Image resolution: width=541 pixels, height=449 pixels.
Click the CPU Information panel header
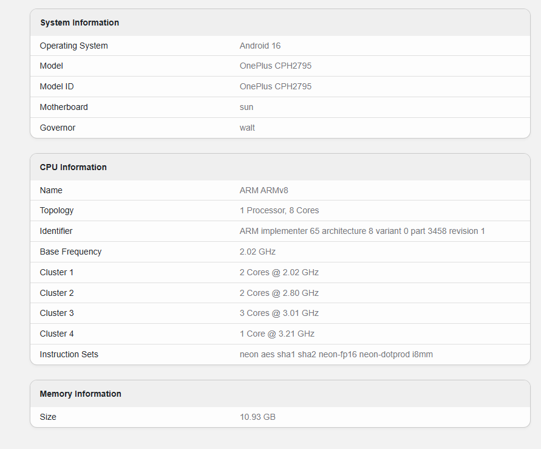73,167
